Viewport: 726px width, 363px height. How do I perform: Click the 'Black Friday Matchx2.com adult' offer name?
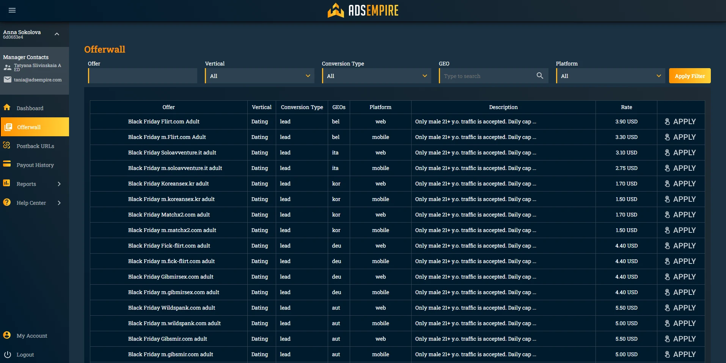169,215
